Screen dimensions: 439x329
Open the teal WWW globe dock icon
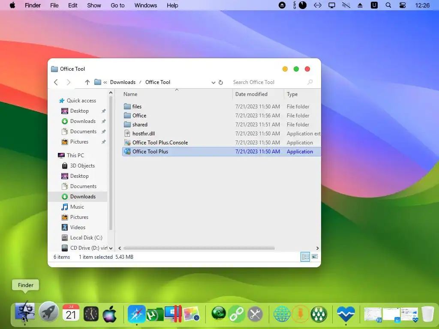(282, 314)
